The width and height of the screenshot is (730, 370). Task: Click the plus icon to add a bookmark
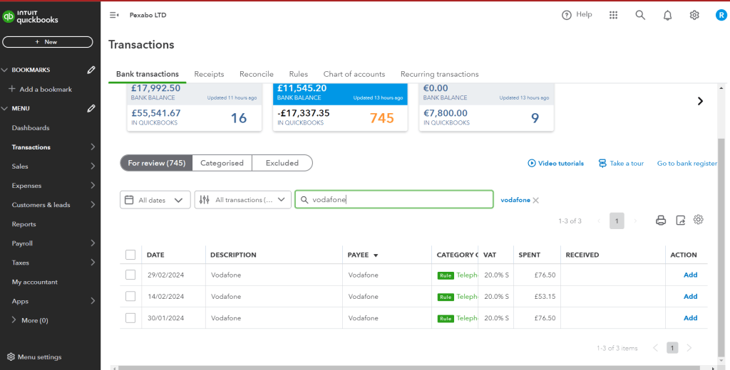coord(12,89)
